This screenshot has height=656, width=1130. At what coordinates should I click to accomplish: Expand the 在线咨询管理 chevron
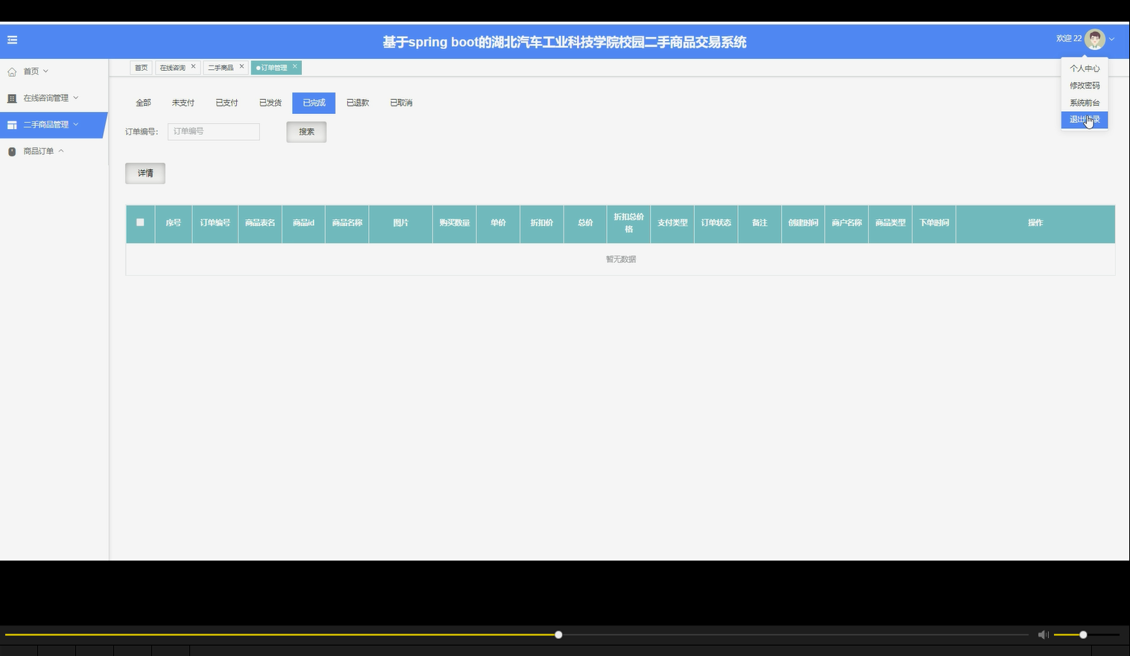click(x=75, y=98)
